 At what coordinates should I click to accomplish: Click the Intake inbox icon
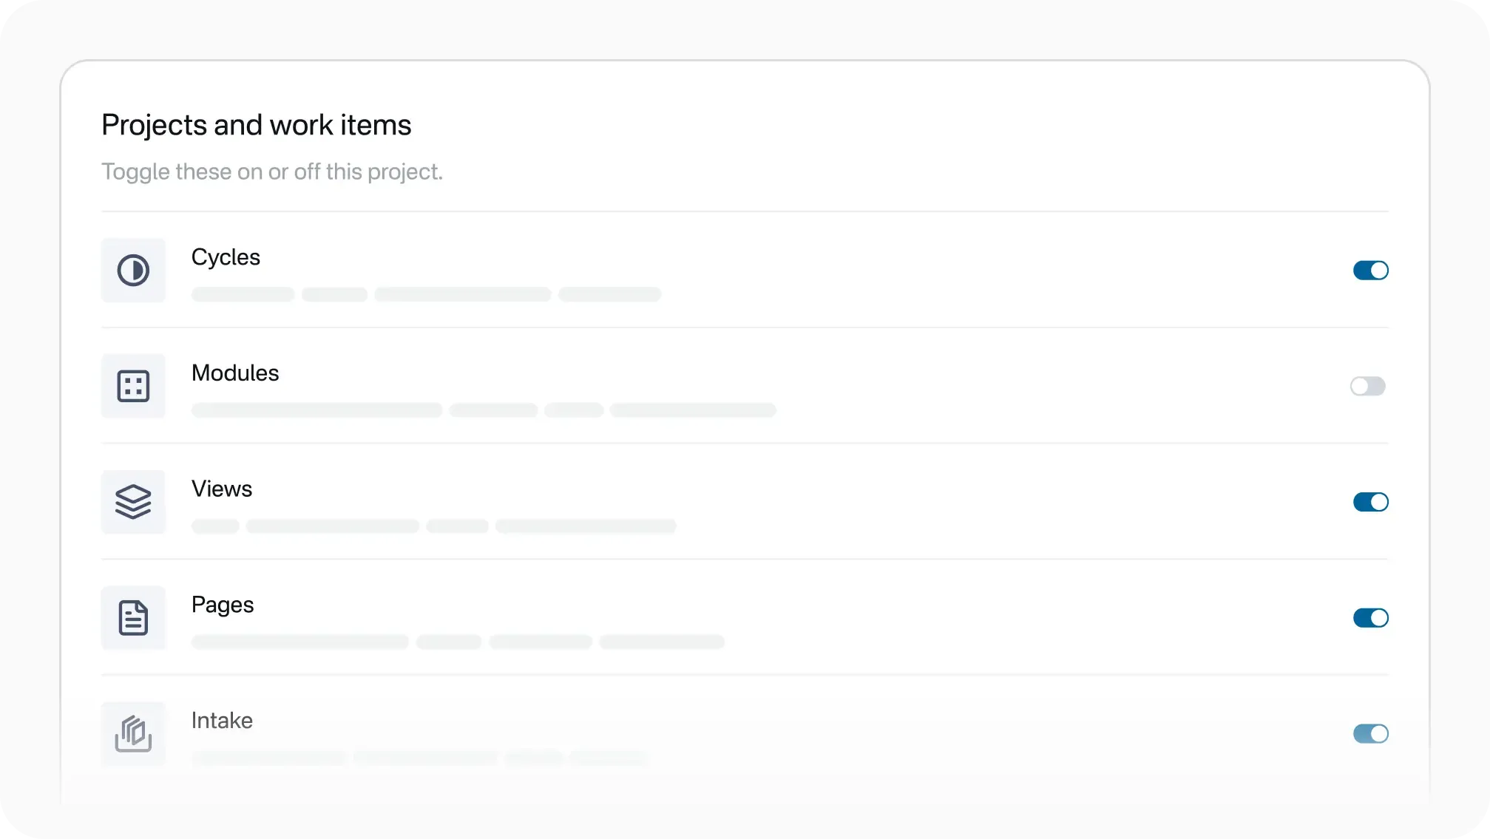tap(133, 734)
